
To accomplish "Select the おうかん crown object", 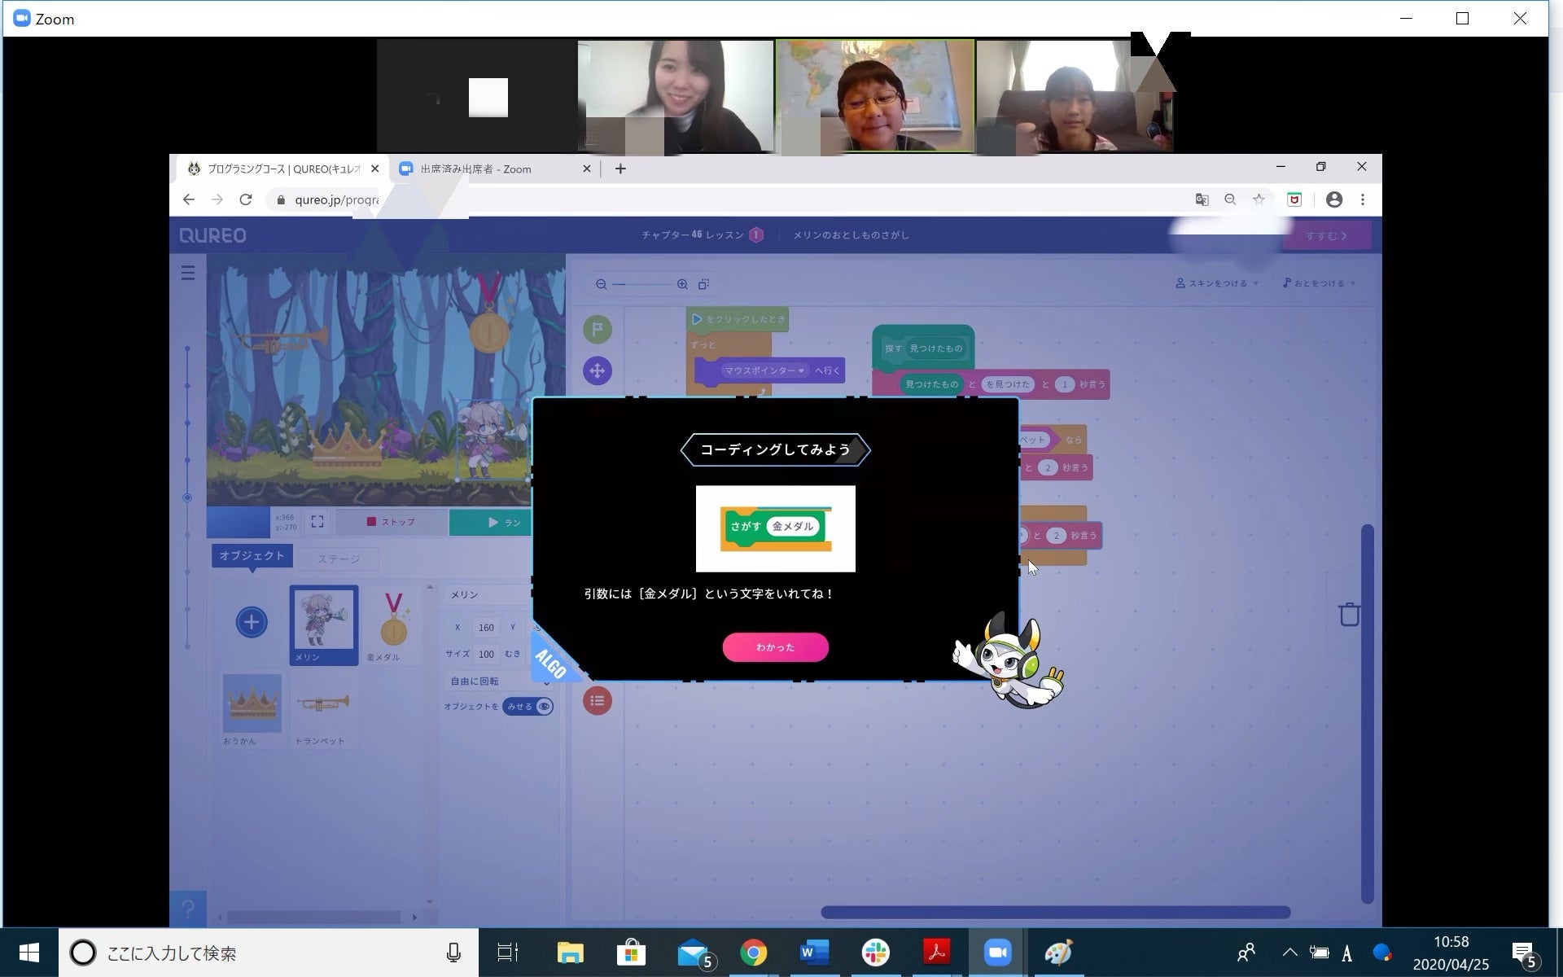I will (x=252, y=710).
